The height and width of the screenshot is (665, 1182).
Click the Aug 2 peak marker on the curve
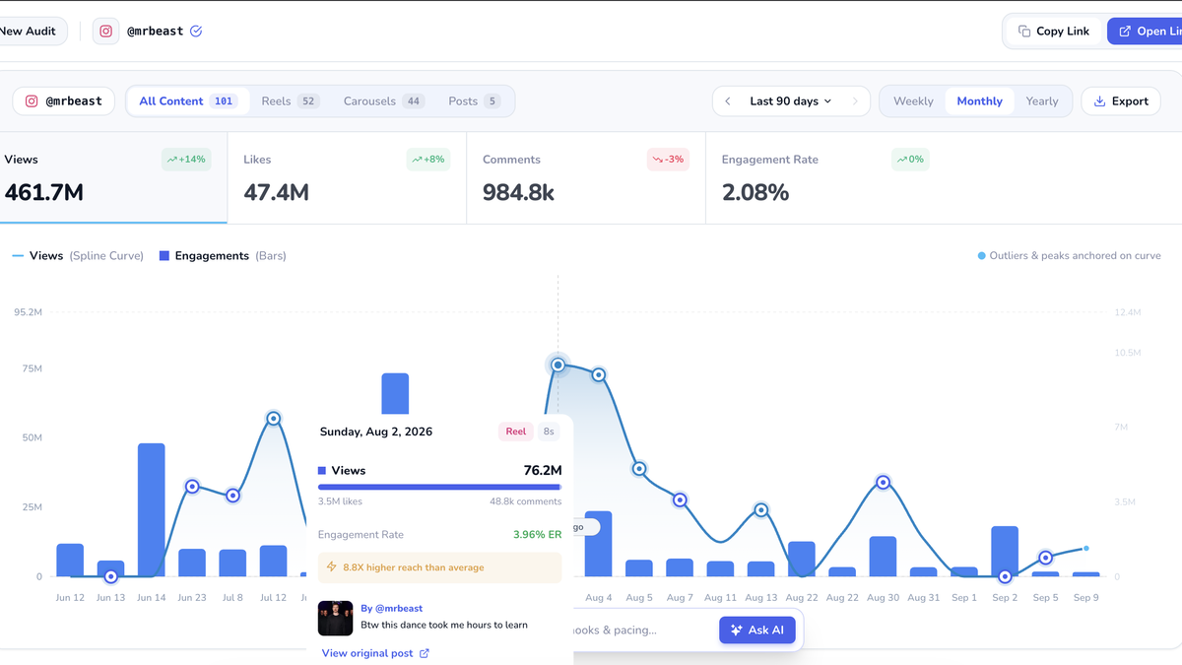pos(558,366)
